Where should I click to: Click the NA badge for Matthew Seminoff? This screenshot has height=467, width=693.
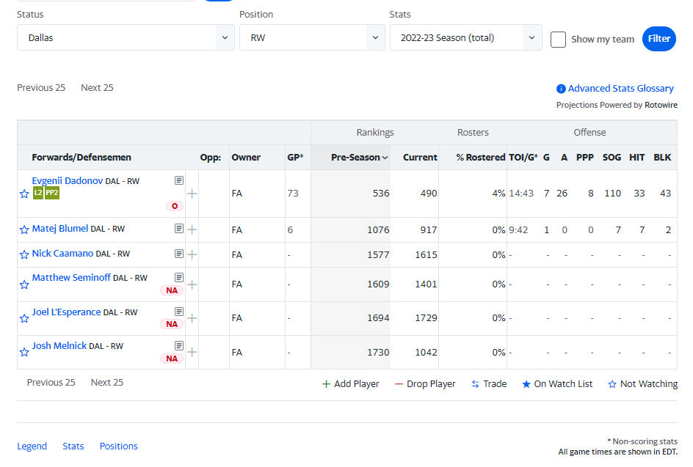pos(172,290)
